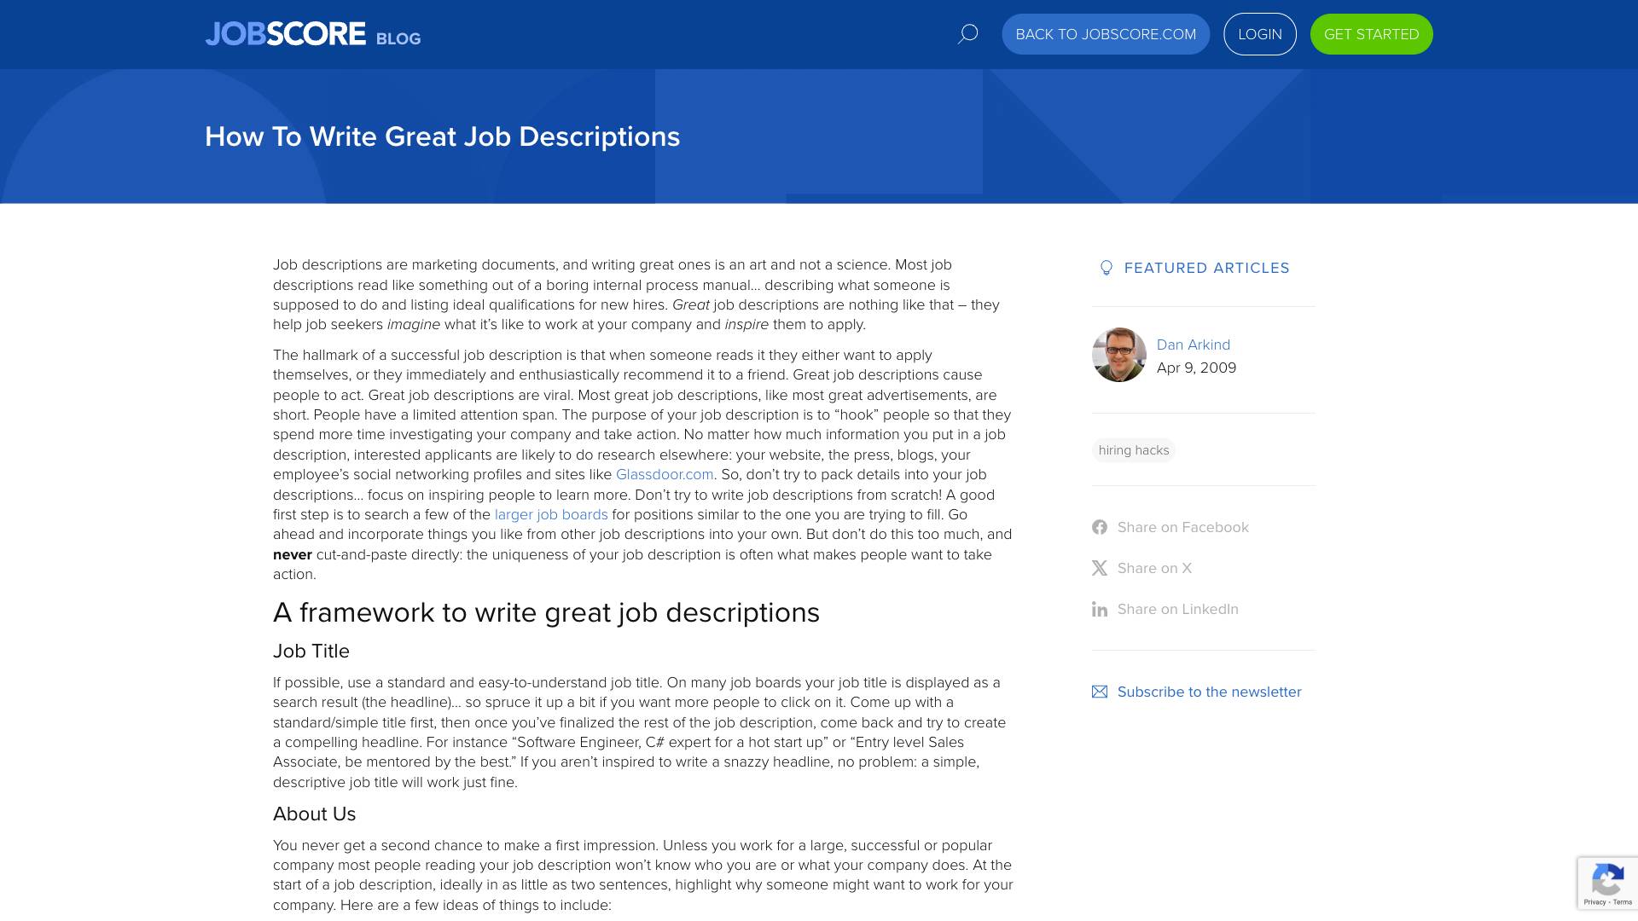This screenshot has height=921, width=1638.
Task: Select the hiring hacks tag
Action: click(x=1133, y=450)
